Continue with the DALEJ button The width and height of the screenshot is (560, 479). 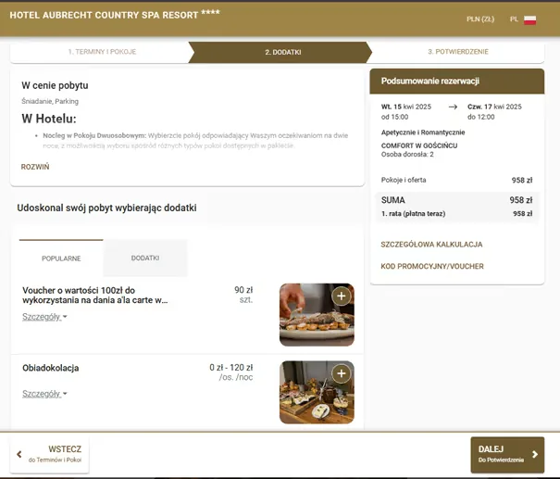(x=507, y=455)
